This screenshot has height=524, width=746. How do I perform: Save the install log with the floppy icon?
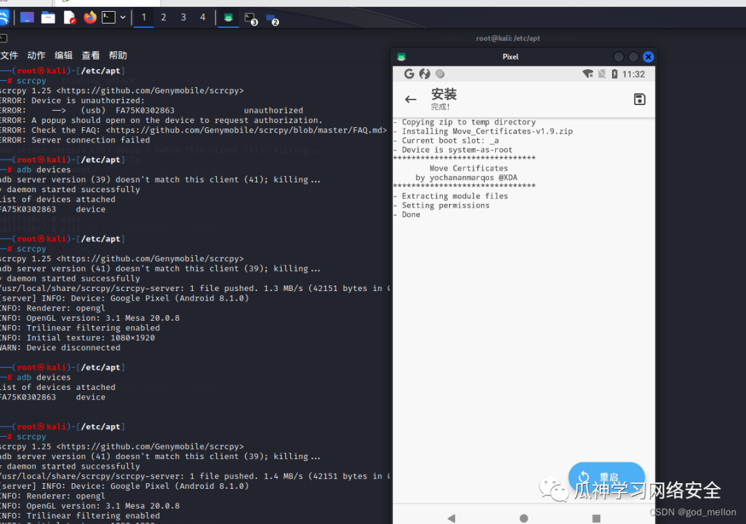[640, 100]
